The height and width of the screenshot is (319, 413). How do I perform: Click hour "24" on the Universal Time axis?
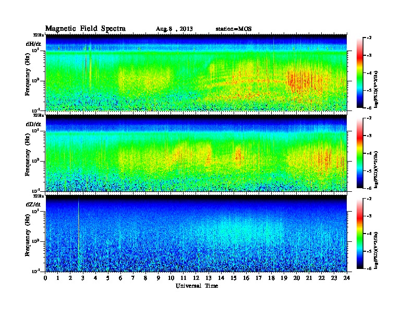point(347,278)
